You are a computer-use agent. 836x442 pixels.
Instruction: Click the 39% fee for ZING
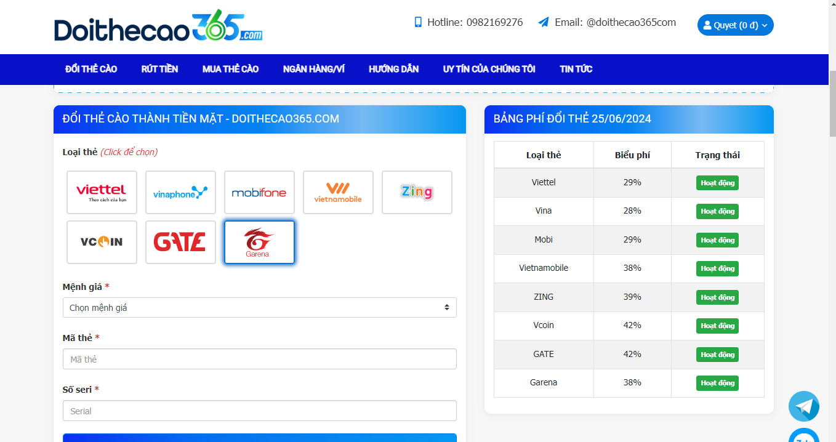(x=632, y=297)
